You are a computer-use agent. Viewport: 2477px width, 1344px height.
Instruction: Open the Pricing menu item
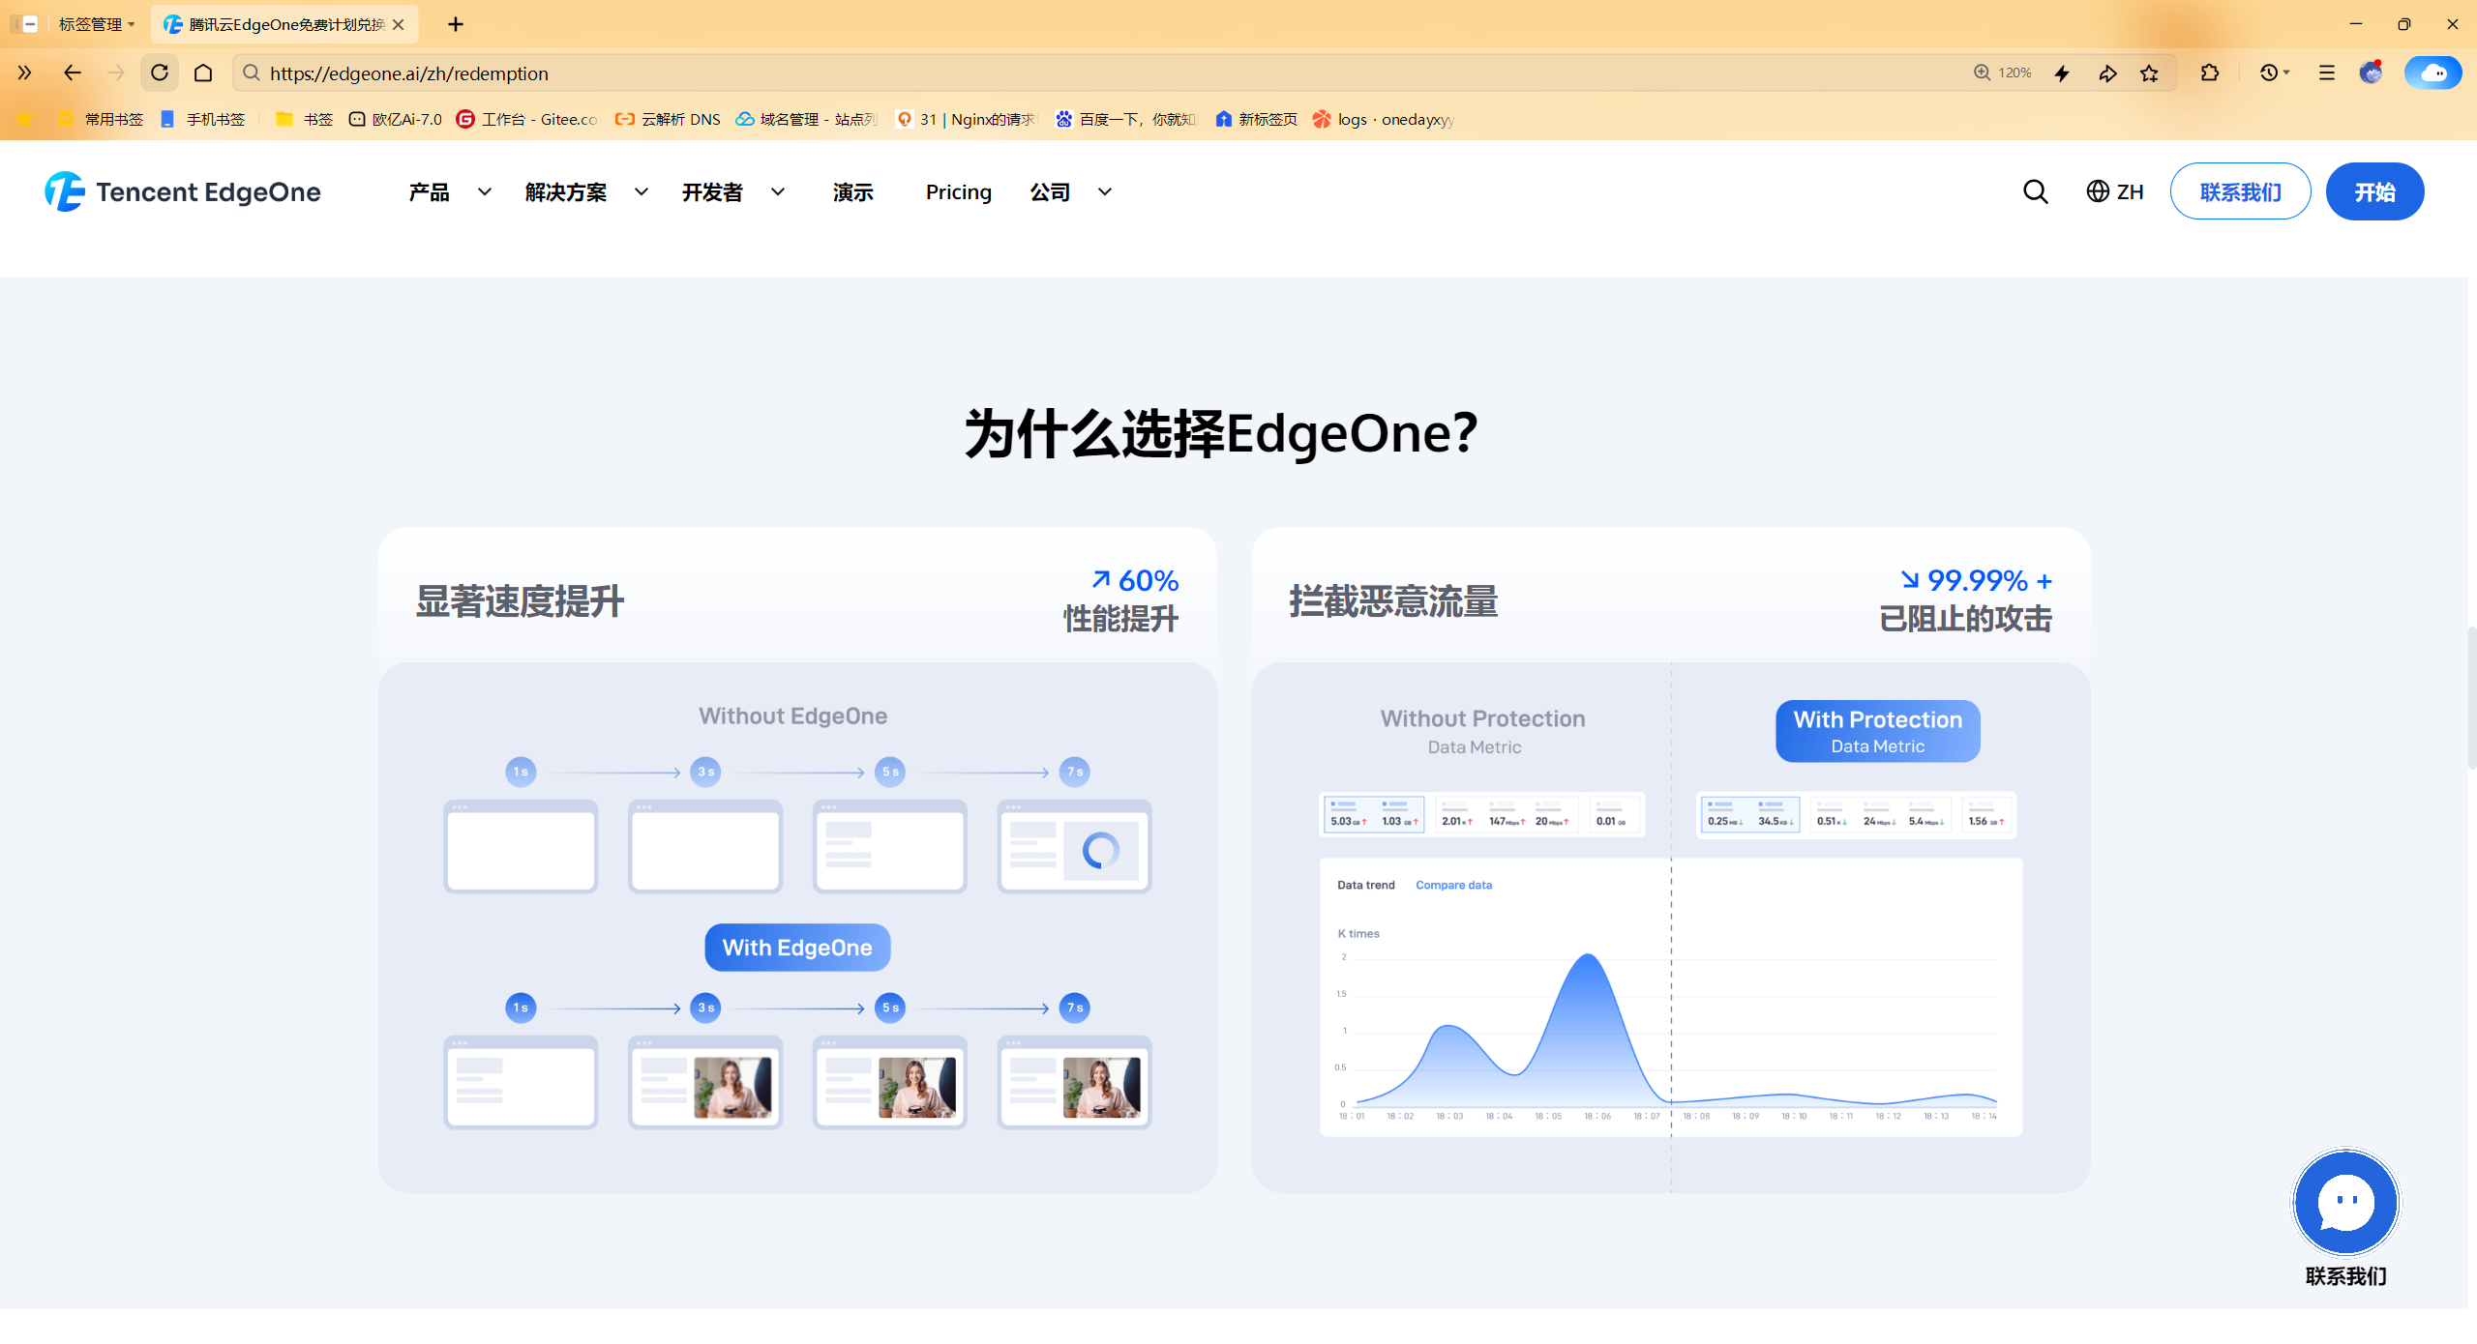(x=958, y=191)
